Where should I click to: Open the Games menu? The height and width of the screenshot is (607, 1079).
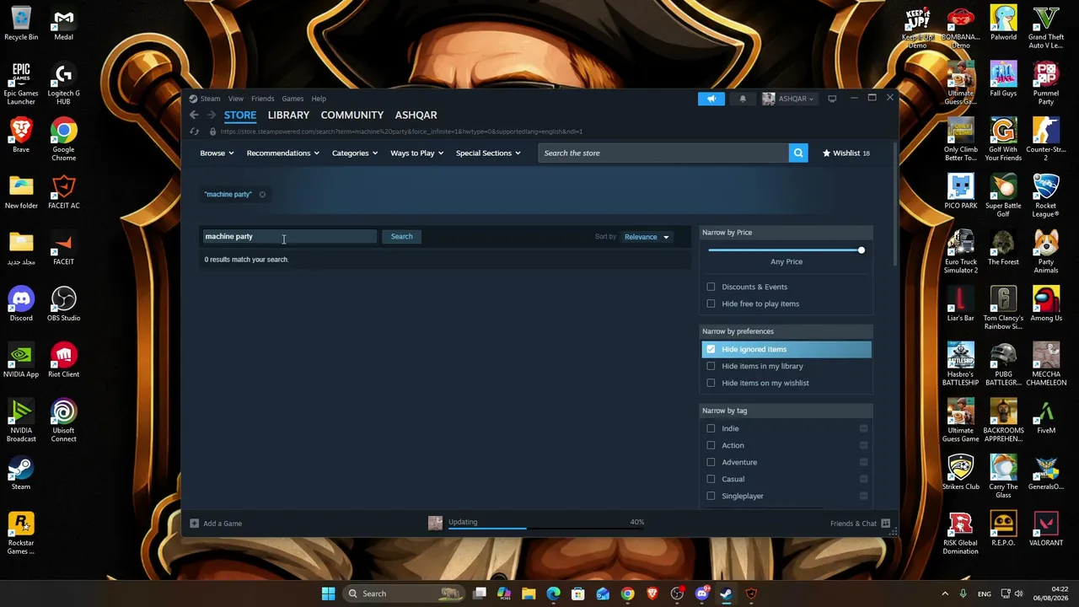(293, 99)
